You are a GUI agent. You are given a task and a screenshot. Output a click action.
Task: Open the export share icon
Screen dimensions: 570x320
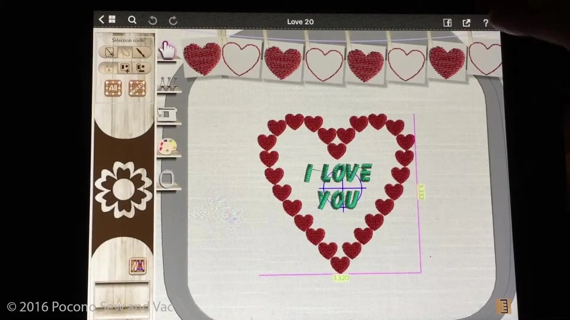pos(466,23)
